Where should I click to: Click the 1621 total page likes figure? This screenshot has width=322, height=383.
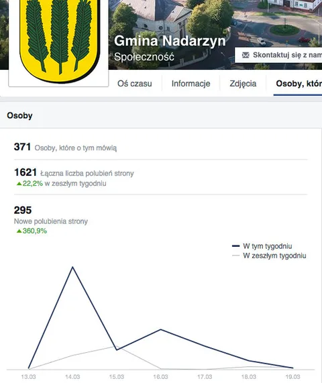point(25,172)
